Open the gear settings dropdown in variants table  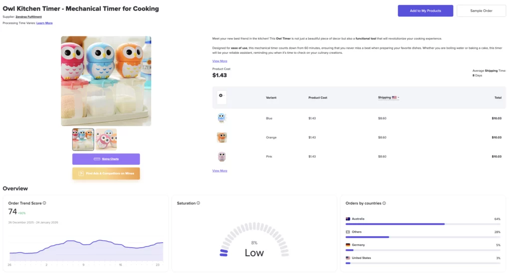pyautogui.click(x=222, y=95)
